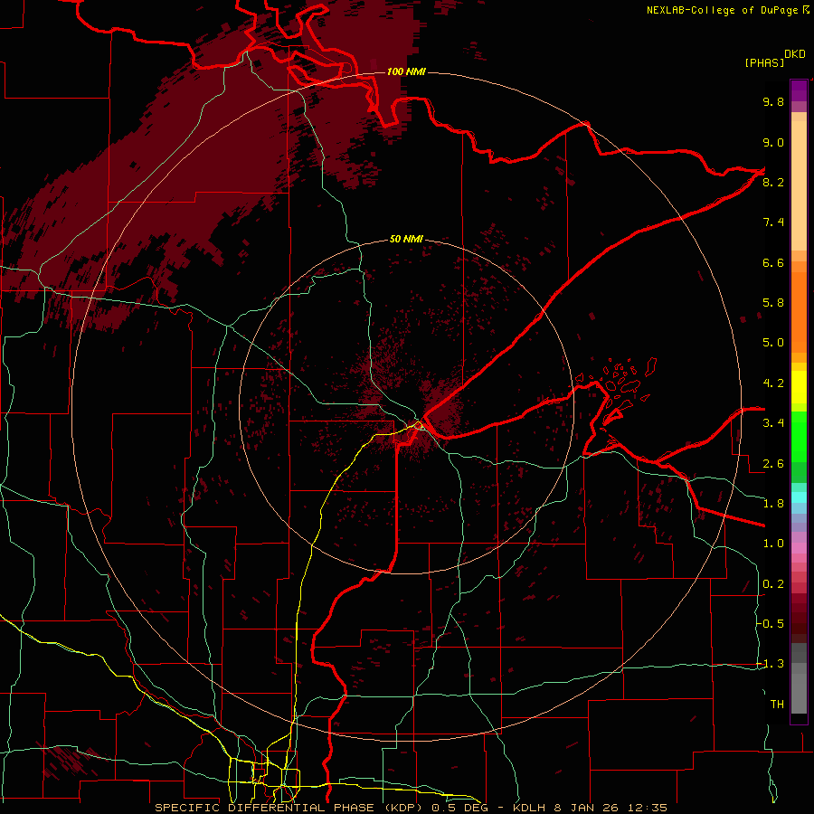Click the cyan segment of the color bar

(799, 497)
